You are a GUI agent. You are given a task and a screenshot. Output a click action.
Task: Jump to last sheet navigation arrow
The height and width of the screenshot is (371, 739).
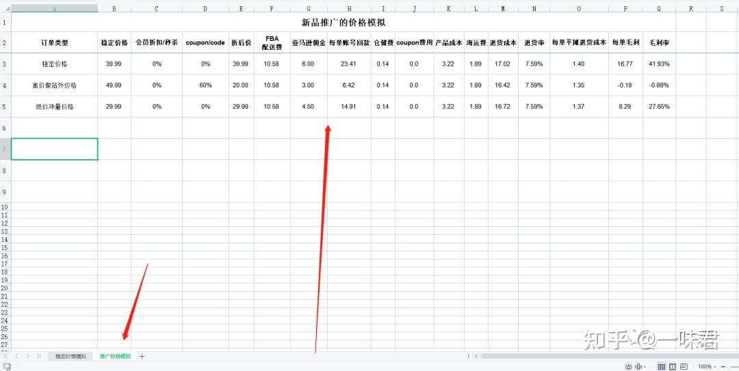coord(38,356)
